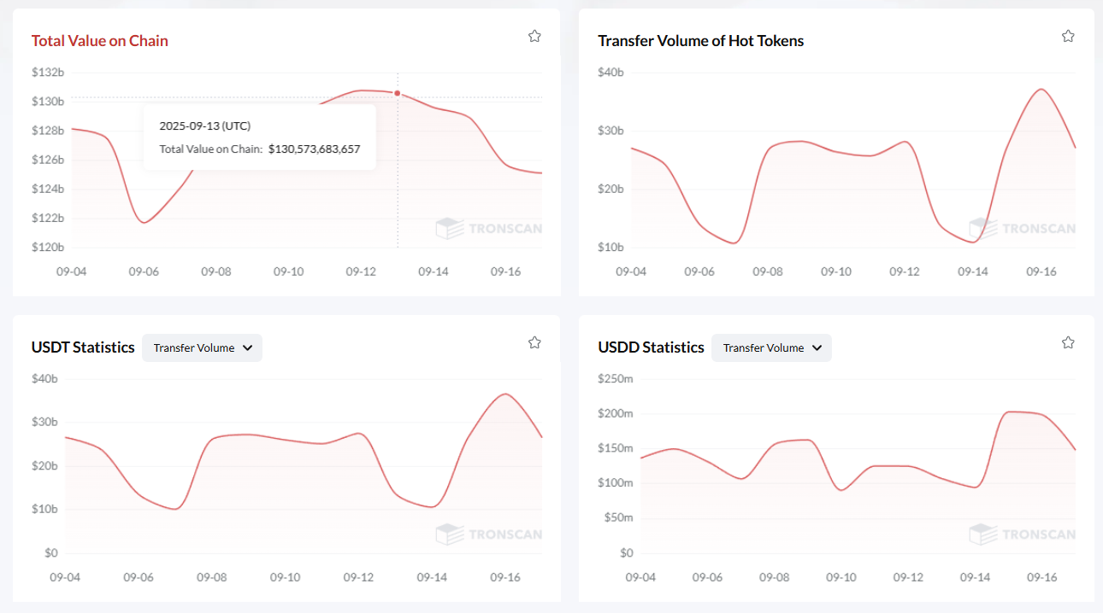Open USDT Statistics Transfer Volume dropdown

[203, 347]
